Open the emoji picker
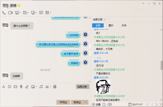This screenshot has height=107, width=163. (10, 87)
